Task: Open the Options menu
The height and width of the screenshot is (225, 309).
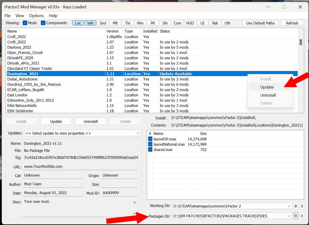Action: [36, 16]
